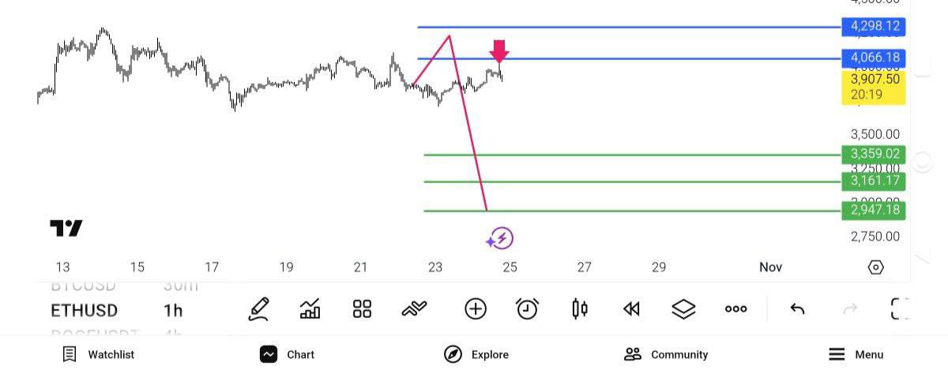Click the purple lightning bolt icon

[500, 238]
